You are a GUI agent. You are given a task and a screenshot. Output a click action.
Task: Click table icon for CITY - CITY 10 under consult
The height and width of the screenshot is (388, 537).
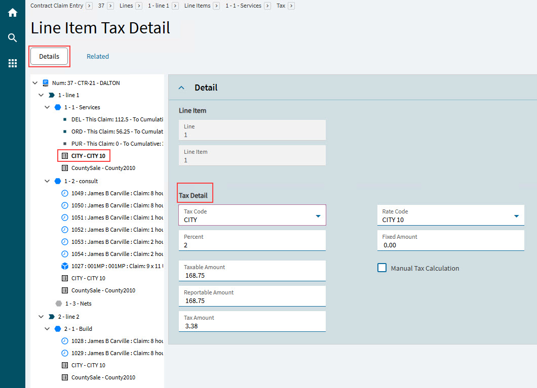pyautogui.click(x=65, y=278)
